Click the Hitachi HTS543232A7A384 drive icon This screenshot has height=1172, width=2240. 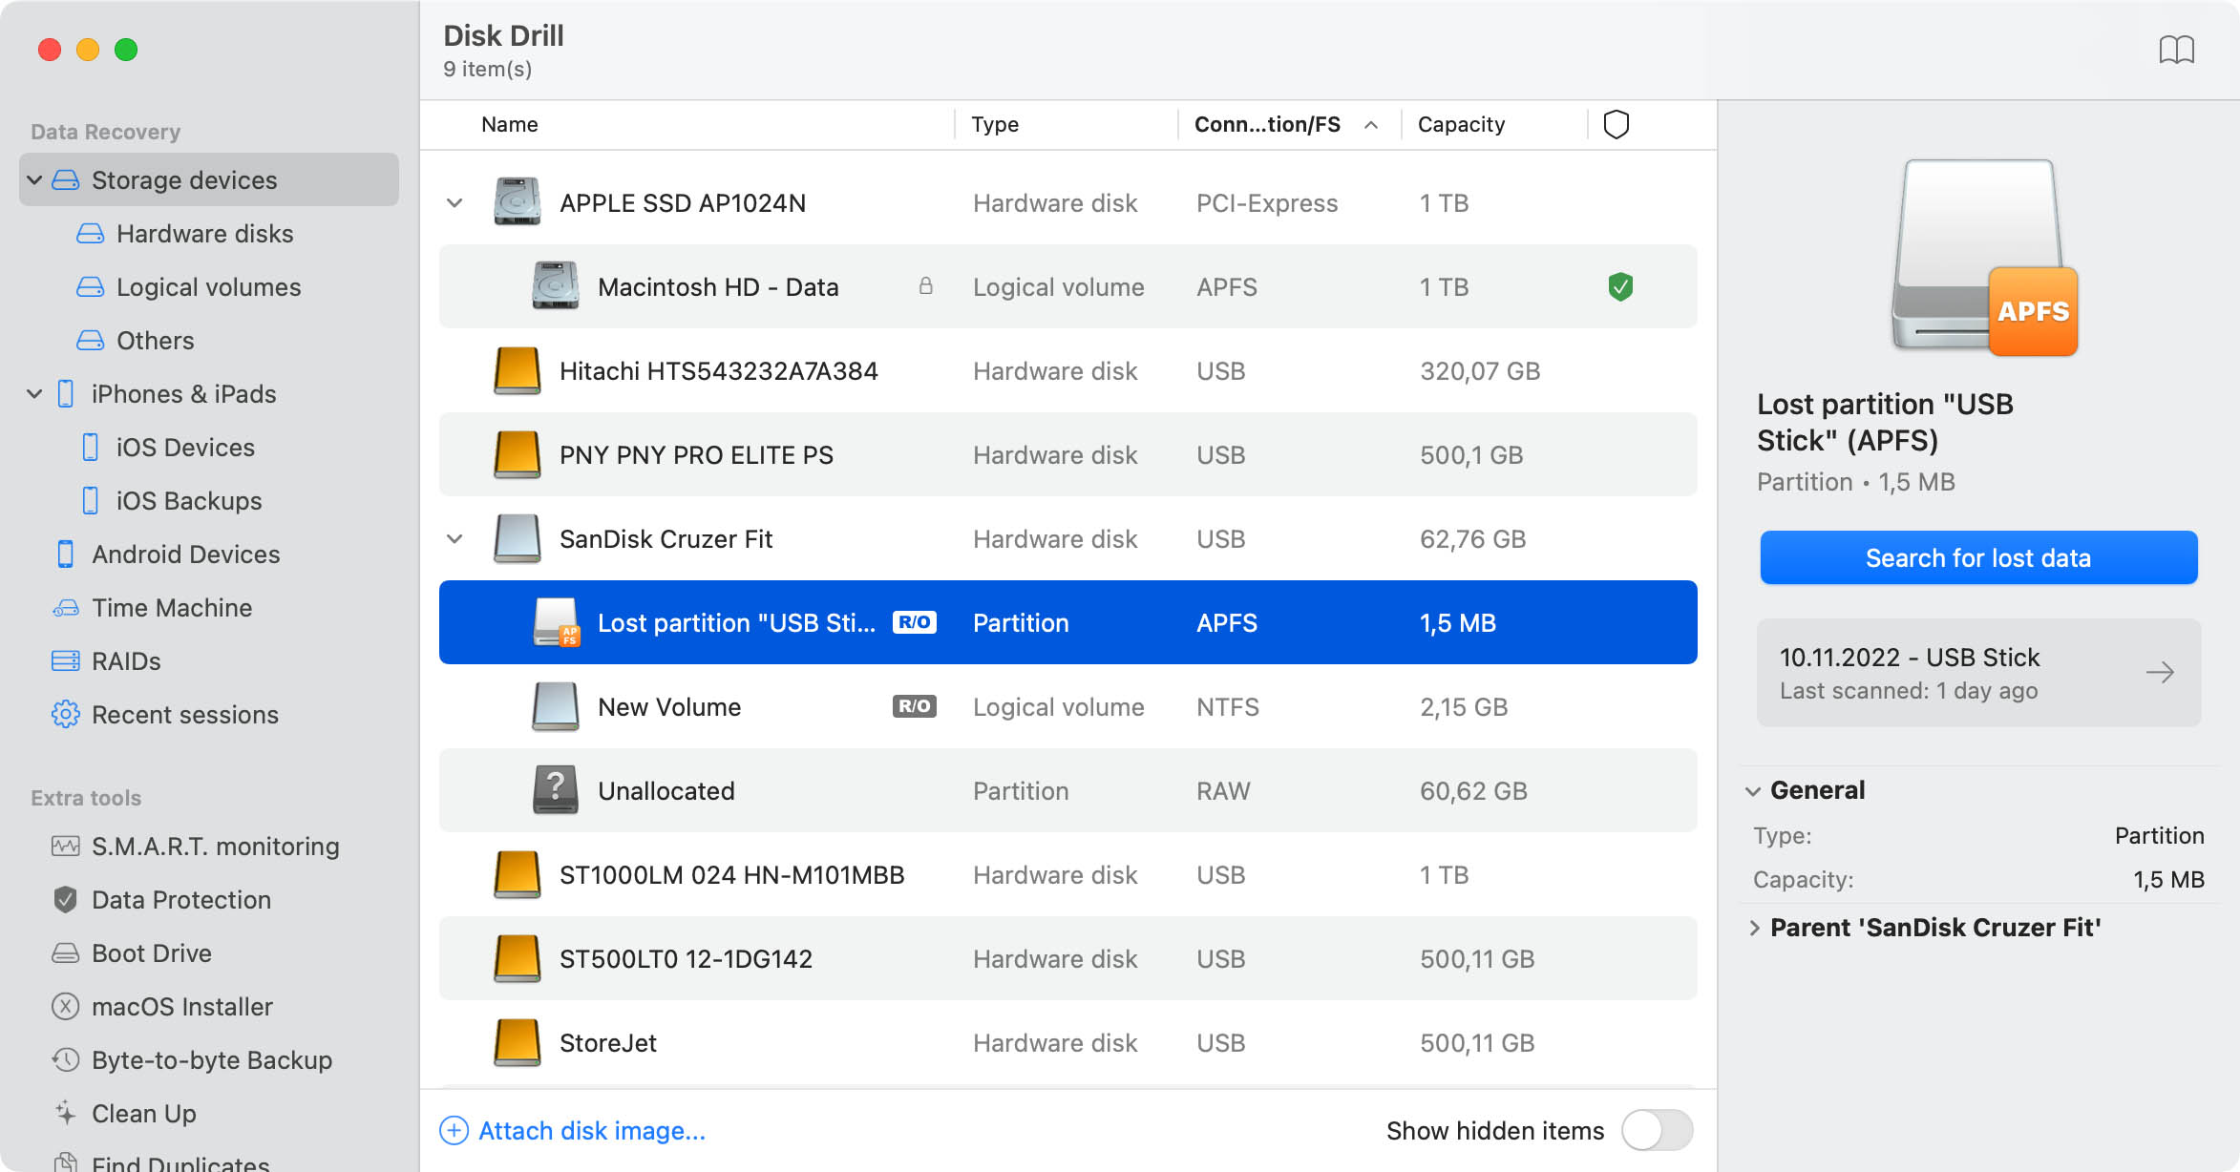517,370
